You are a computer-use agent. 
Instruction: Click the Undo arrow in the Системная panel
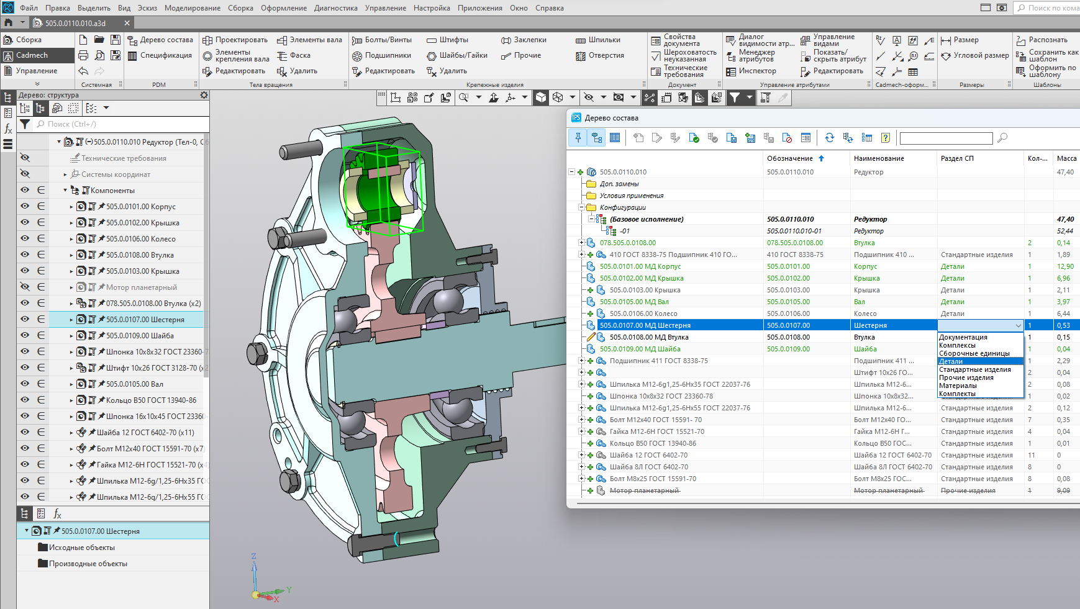83,71
